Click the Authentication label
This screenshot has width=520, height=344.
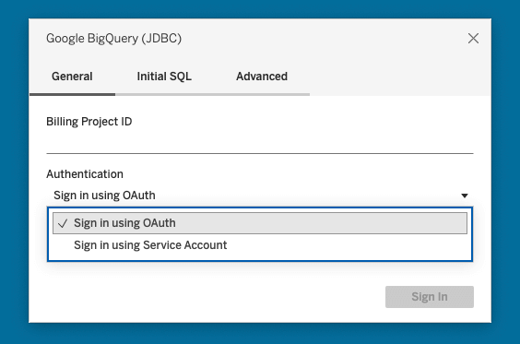[85, 173]
